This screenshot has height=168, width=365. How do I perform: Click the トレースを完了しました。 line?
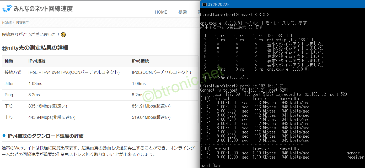click(x=225, y=77)
